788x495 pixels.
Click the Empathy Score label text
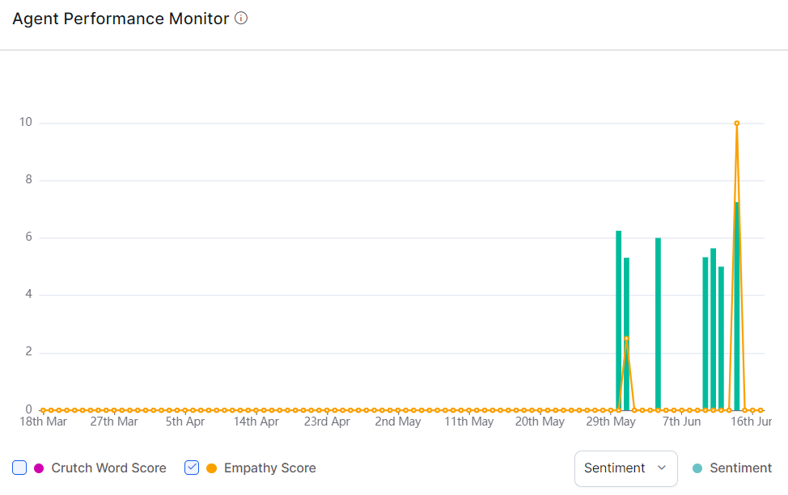point(269,468)
